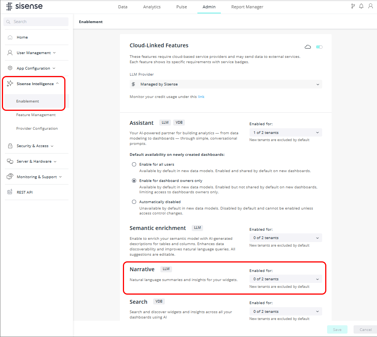Image resolution: width=377 pixels, height=337 pixels.
Task: Open the LLM Provider dropdown
Action: (x=226, y=84)
